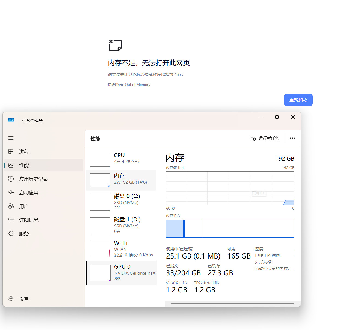The image size is (355, 330).
Task: Select 磁盘 1 (D:) performance item
Action: [121, 226]
